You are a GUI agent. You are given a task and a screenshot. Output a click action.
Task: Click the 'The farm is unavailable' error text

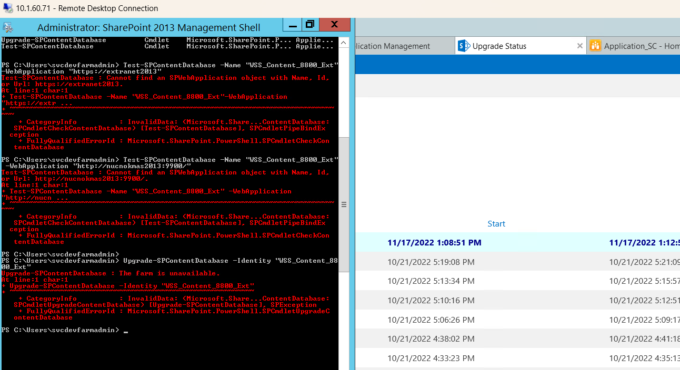169,273
